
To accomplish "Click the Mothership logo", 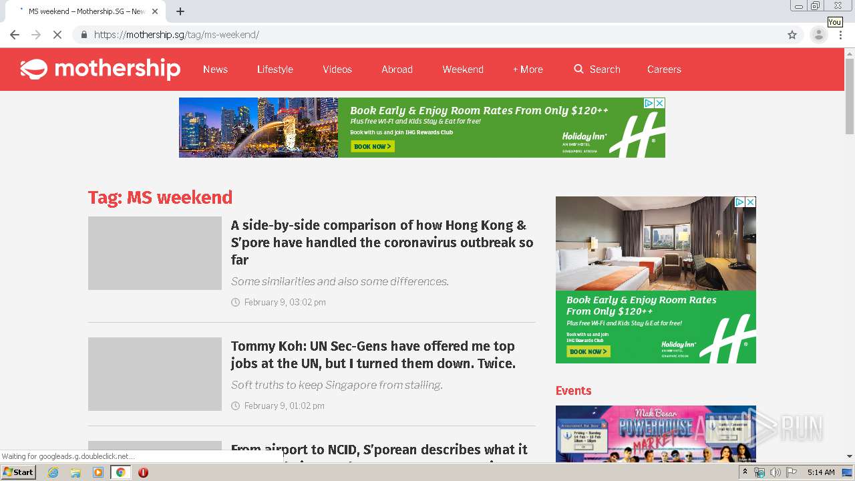I will coord(100,69).
